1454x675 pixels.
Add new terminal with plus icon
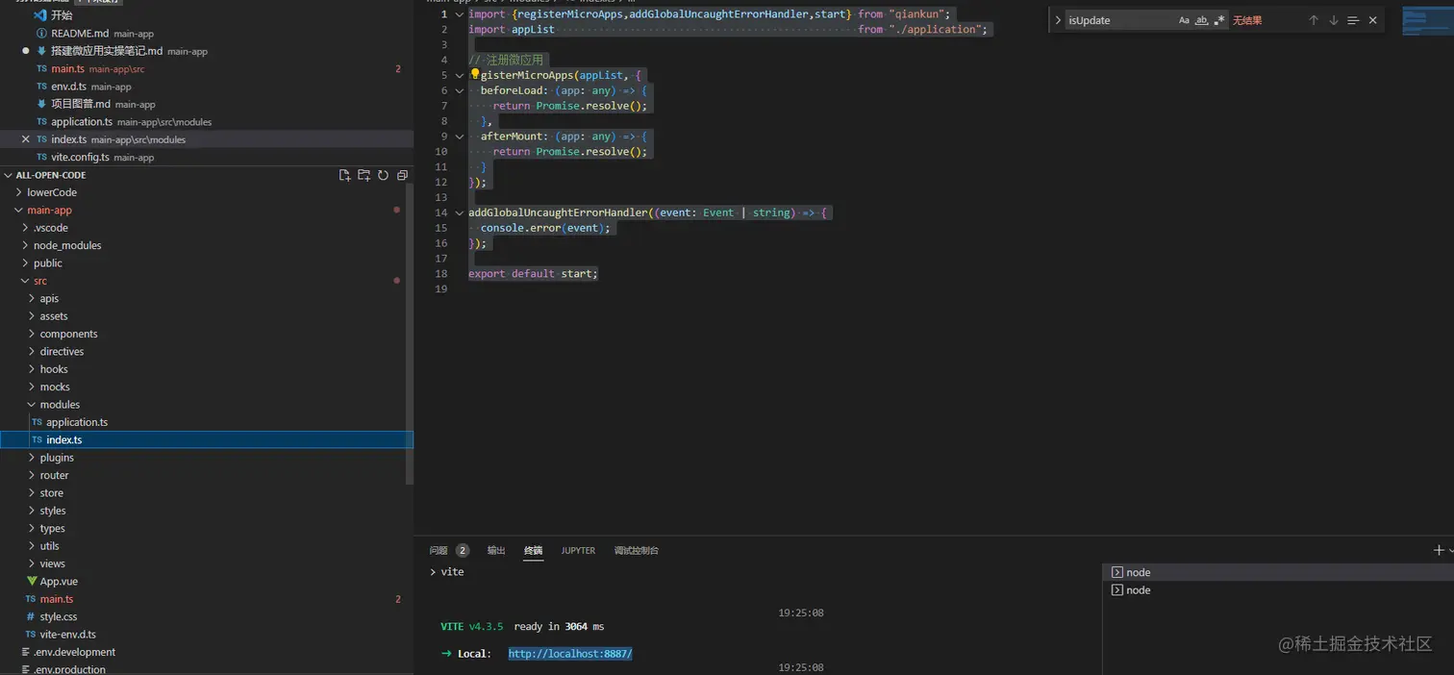[1439, 550]
